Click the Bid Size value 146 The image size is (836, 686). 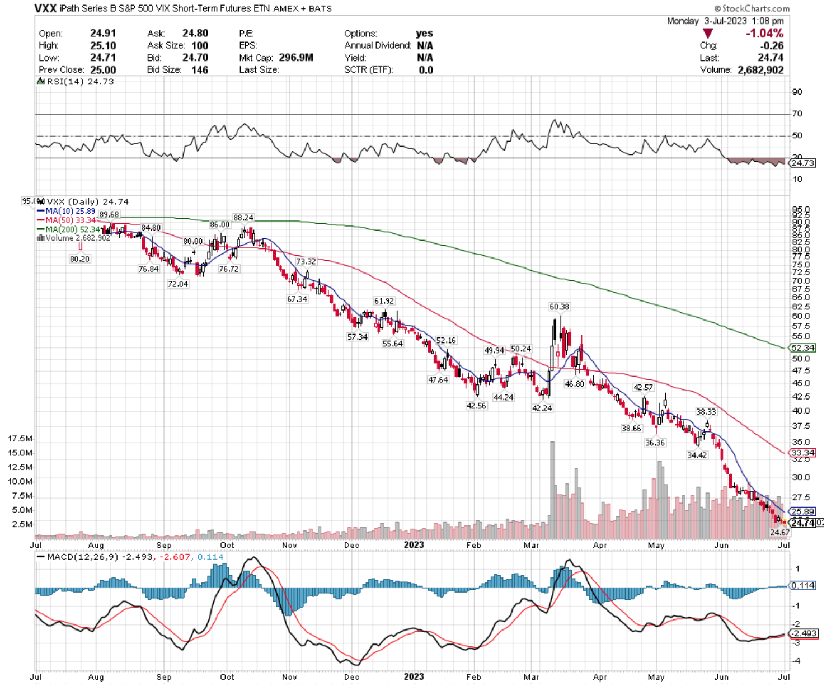point(200,70)
